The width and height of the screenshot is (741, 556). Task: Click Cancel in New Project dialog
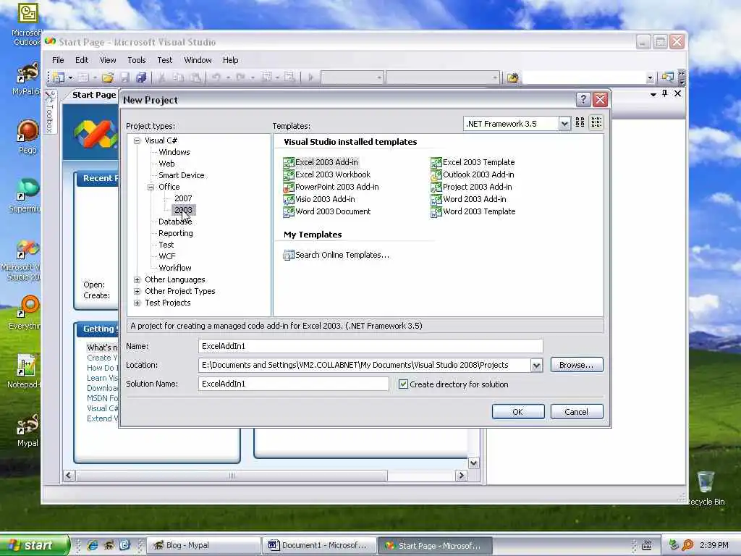(577, 412)
